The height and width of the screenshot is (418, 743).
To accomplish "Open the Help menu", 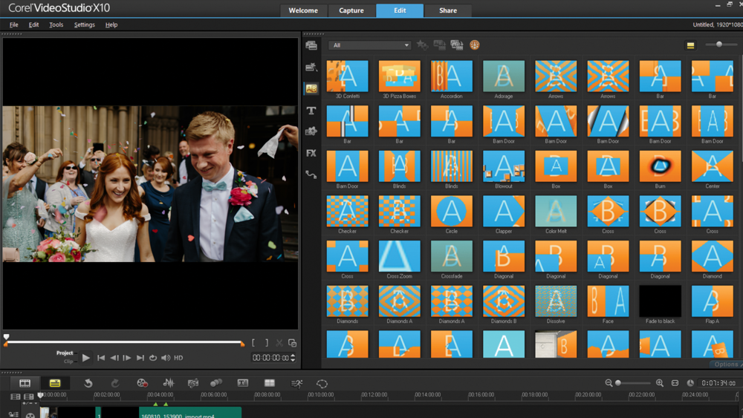I will (111, 25).
